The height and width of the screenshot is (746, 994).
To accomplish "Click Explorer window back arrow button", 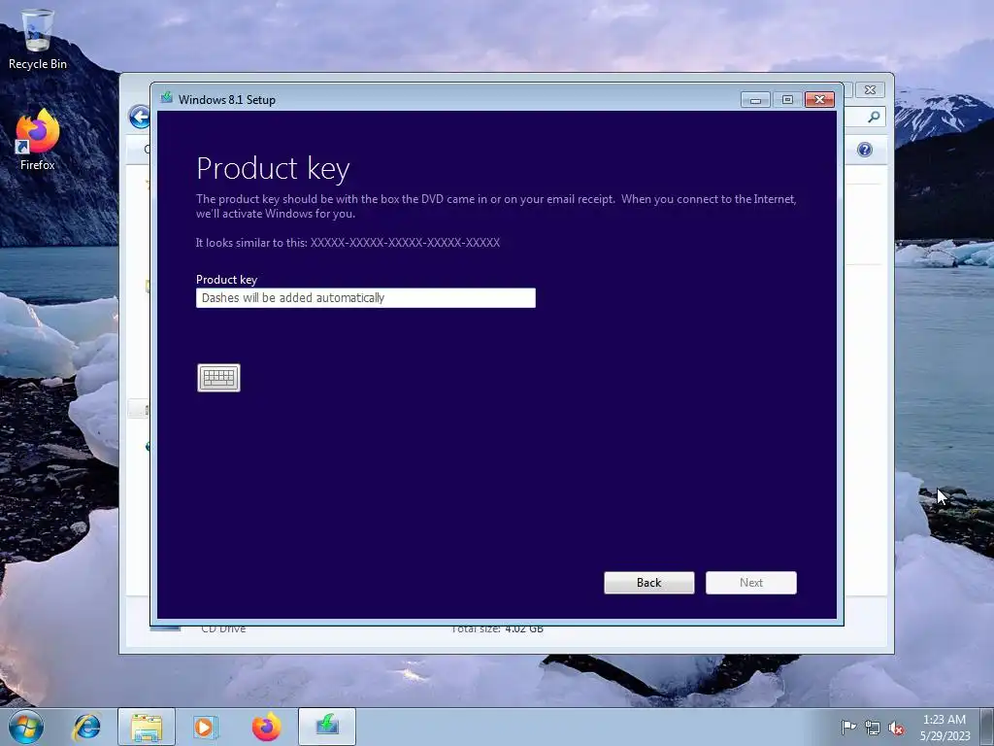I will pos(140,117).
